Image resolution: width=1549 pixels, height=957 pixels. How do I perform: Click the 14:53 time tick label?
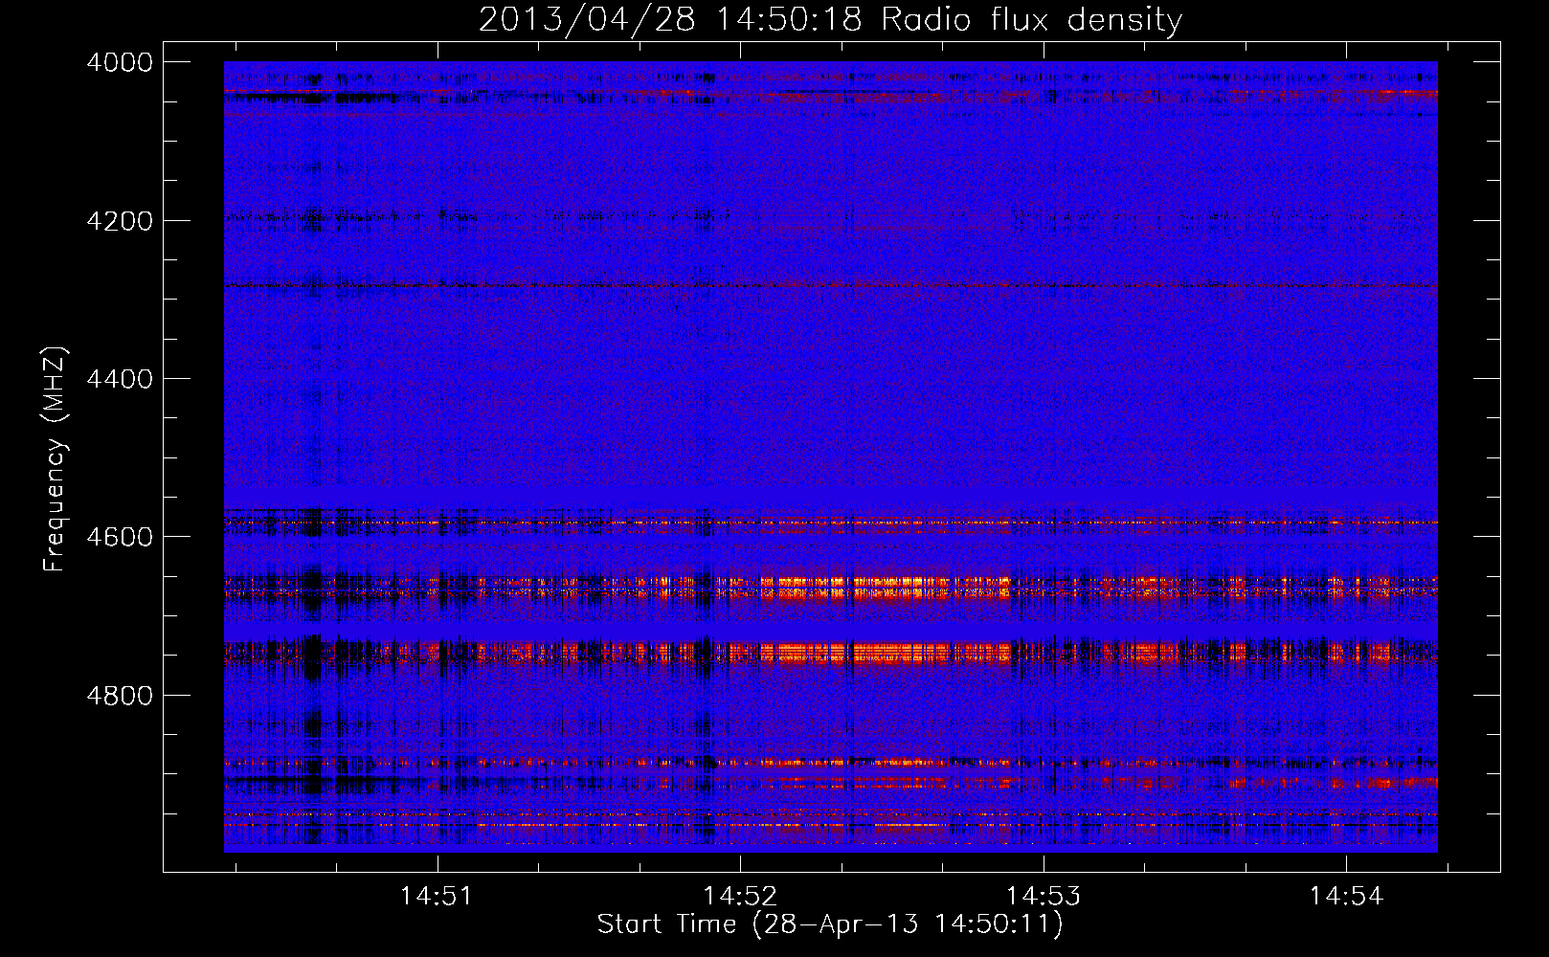[x=1043, y=897]
